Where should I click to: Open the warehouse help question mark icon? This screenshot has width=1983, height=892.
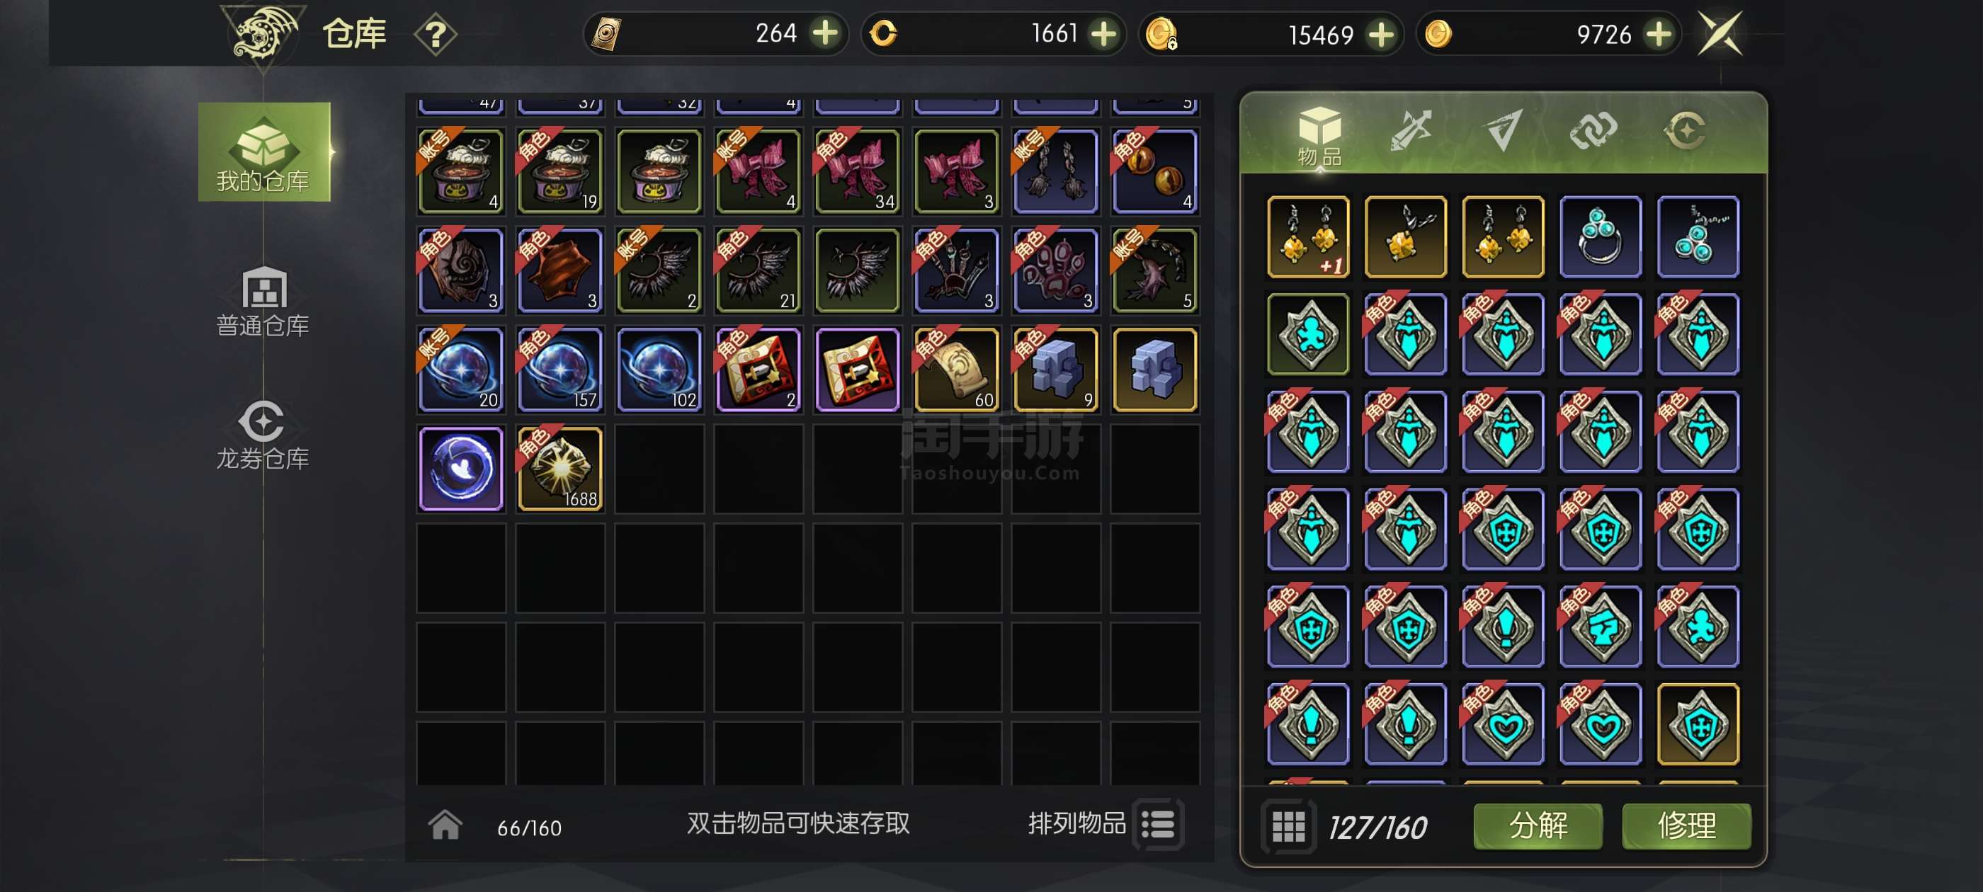(436, 35)
